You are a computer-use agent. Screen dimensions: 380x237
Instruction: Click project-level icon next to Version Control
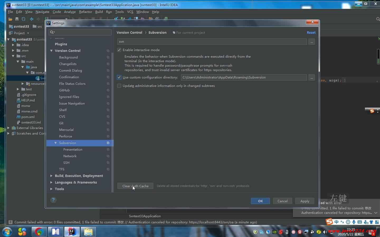108,51
